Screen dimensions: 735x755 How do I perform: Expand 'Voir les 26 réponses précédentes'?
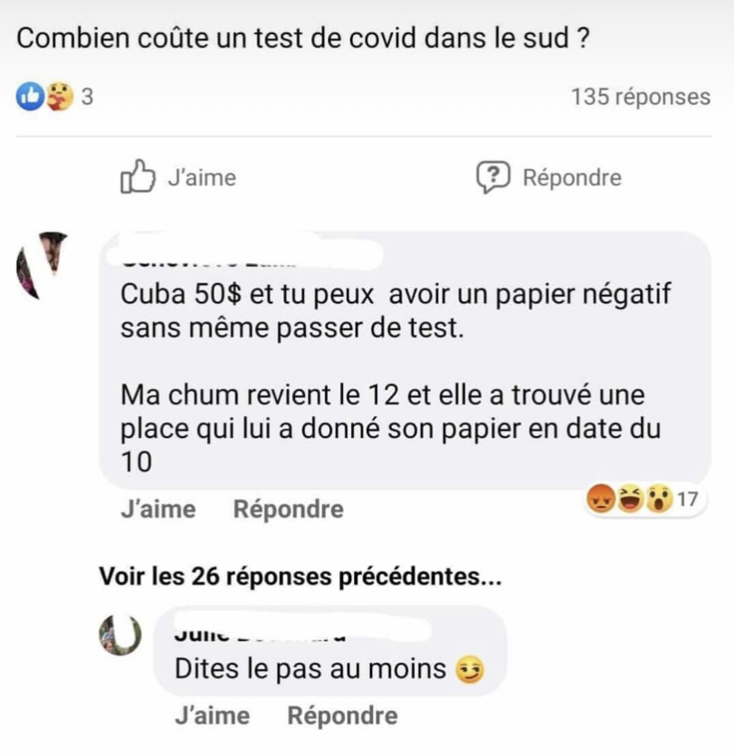(x=301, y=577)
